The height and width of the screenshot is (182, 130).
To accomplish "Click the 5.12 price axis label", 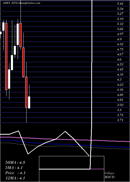I will click(x=120, y=24).
